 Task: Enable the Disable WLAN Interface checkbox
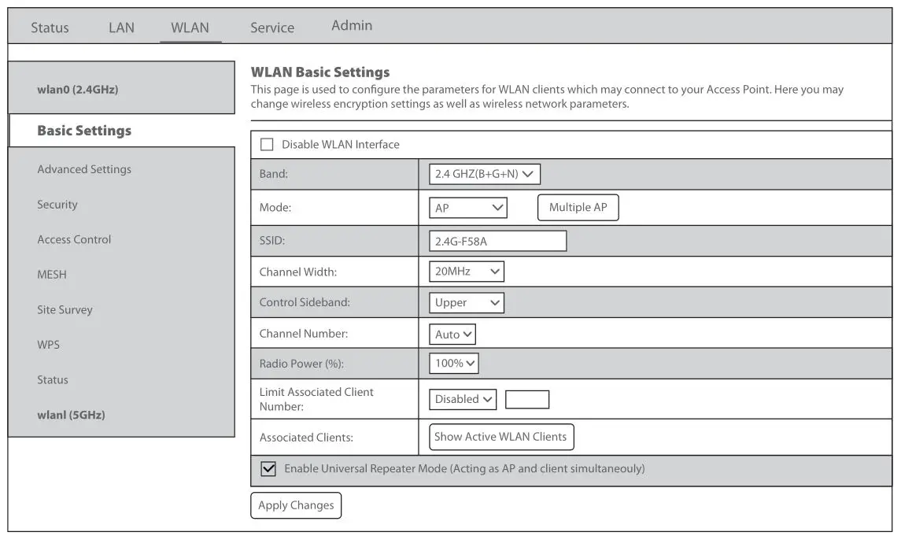tap(267, 144)
